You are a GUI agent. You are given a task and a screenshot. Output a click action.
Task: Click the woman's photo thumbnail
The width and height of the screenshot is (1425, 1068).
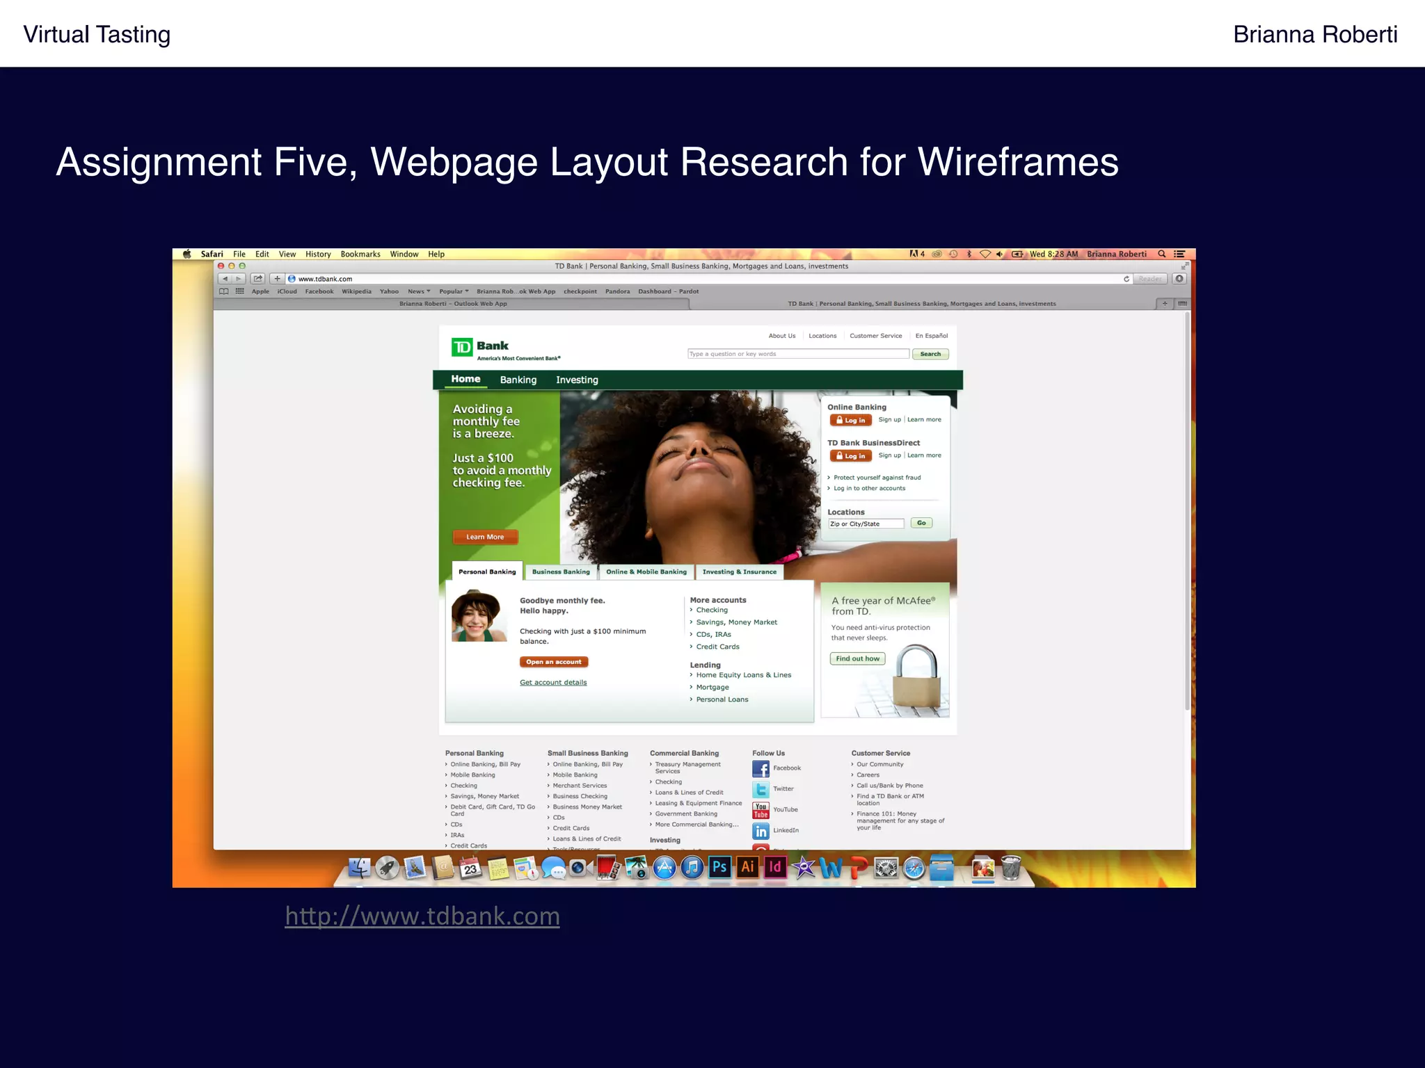pyautogui.click(x=479, y=615)
